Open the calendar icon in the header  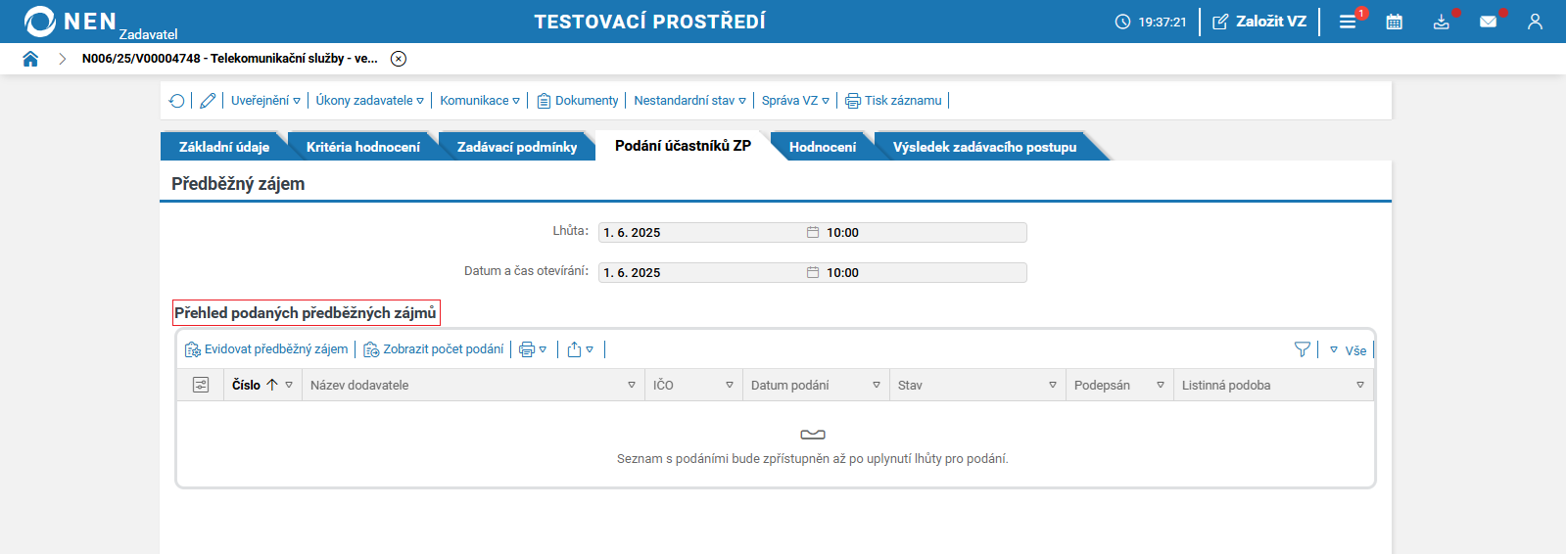pos(1395,22)
